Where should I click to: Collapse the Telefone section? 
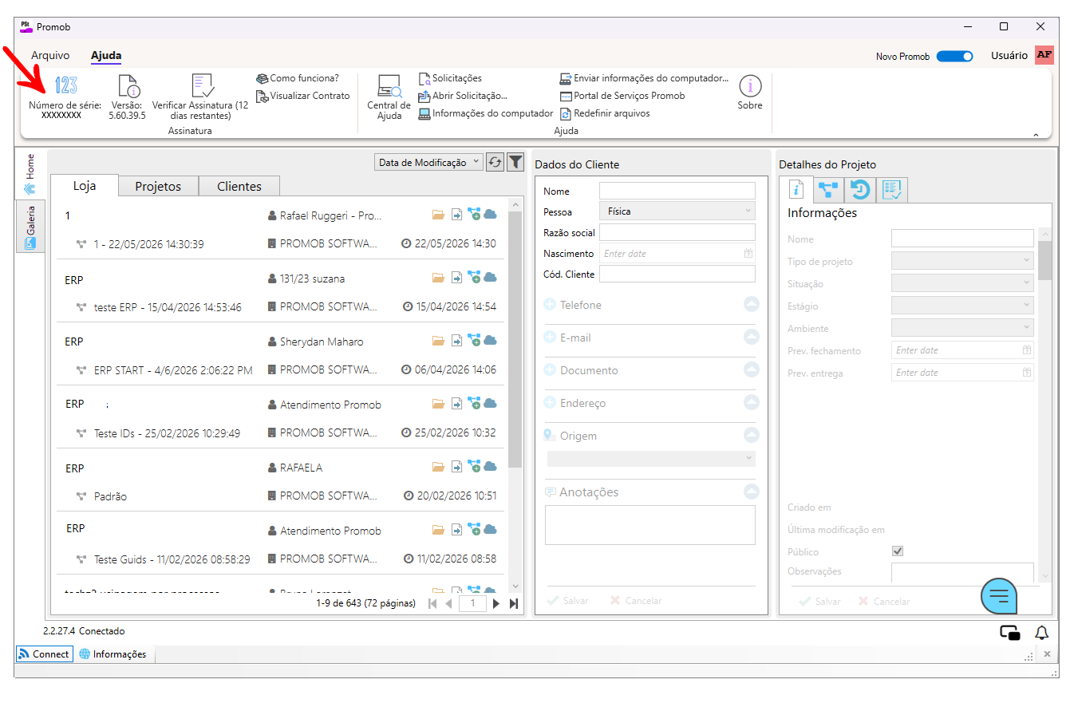point(751,304)
